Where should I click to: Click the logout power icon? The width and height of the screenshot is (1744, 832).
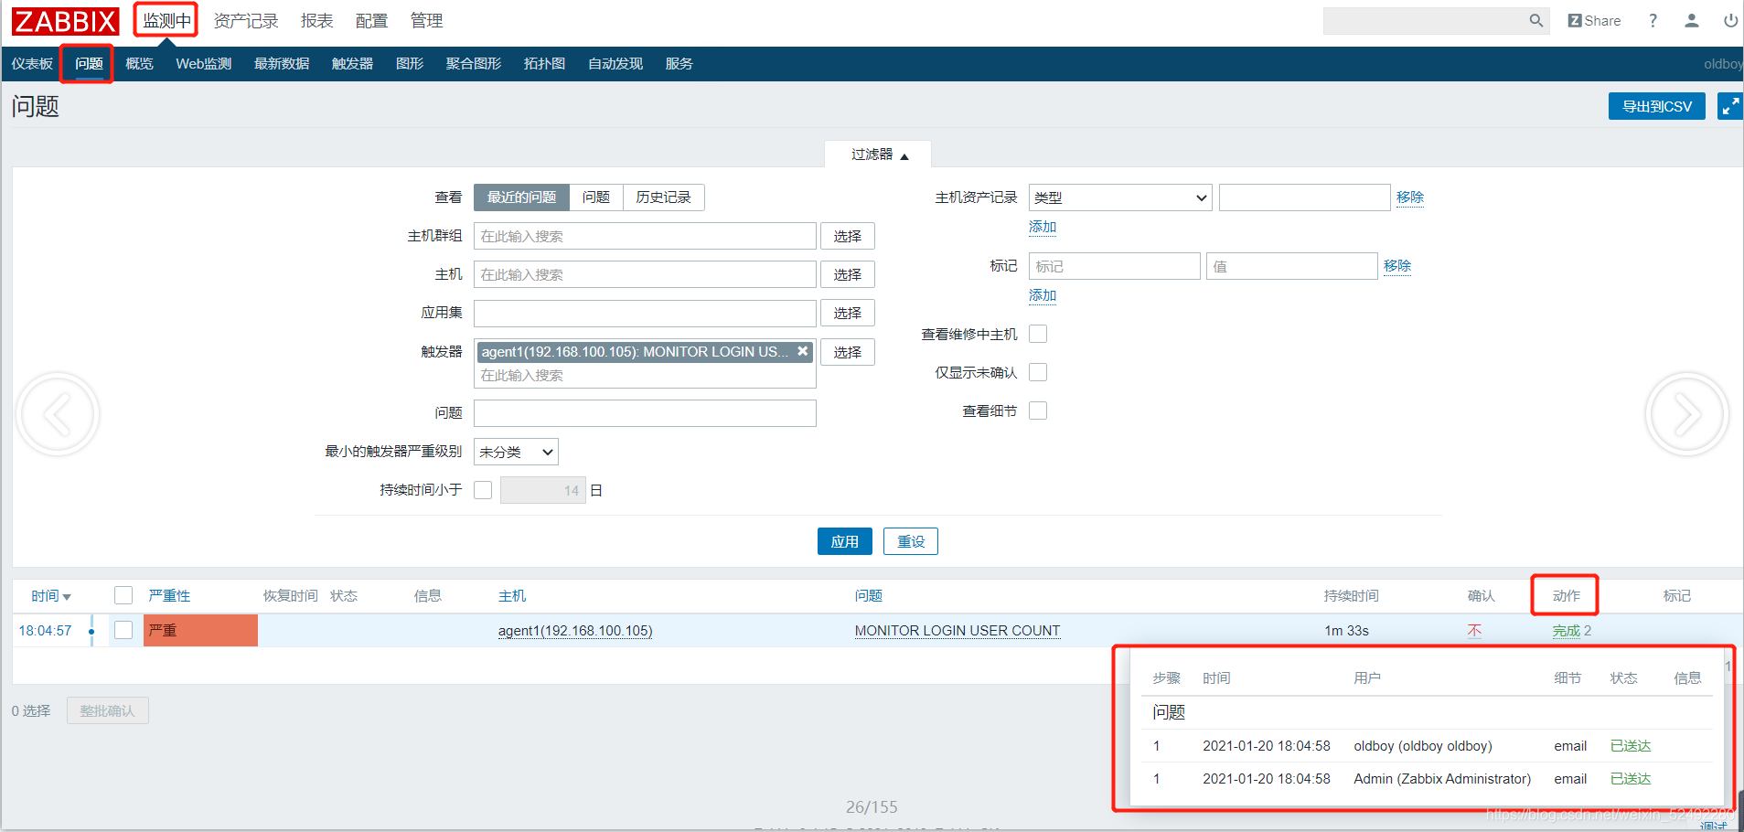tap(1730, 21)
